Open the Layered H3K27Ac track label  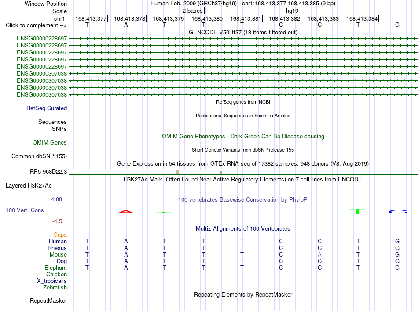click(29, 186)
